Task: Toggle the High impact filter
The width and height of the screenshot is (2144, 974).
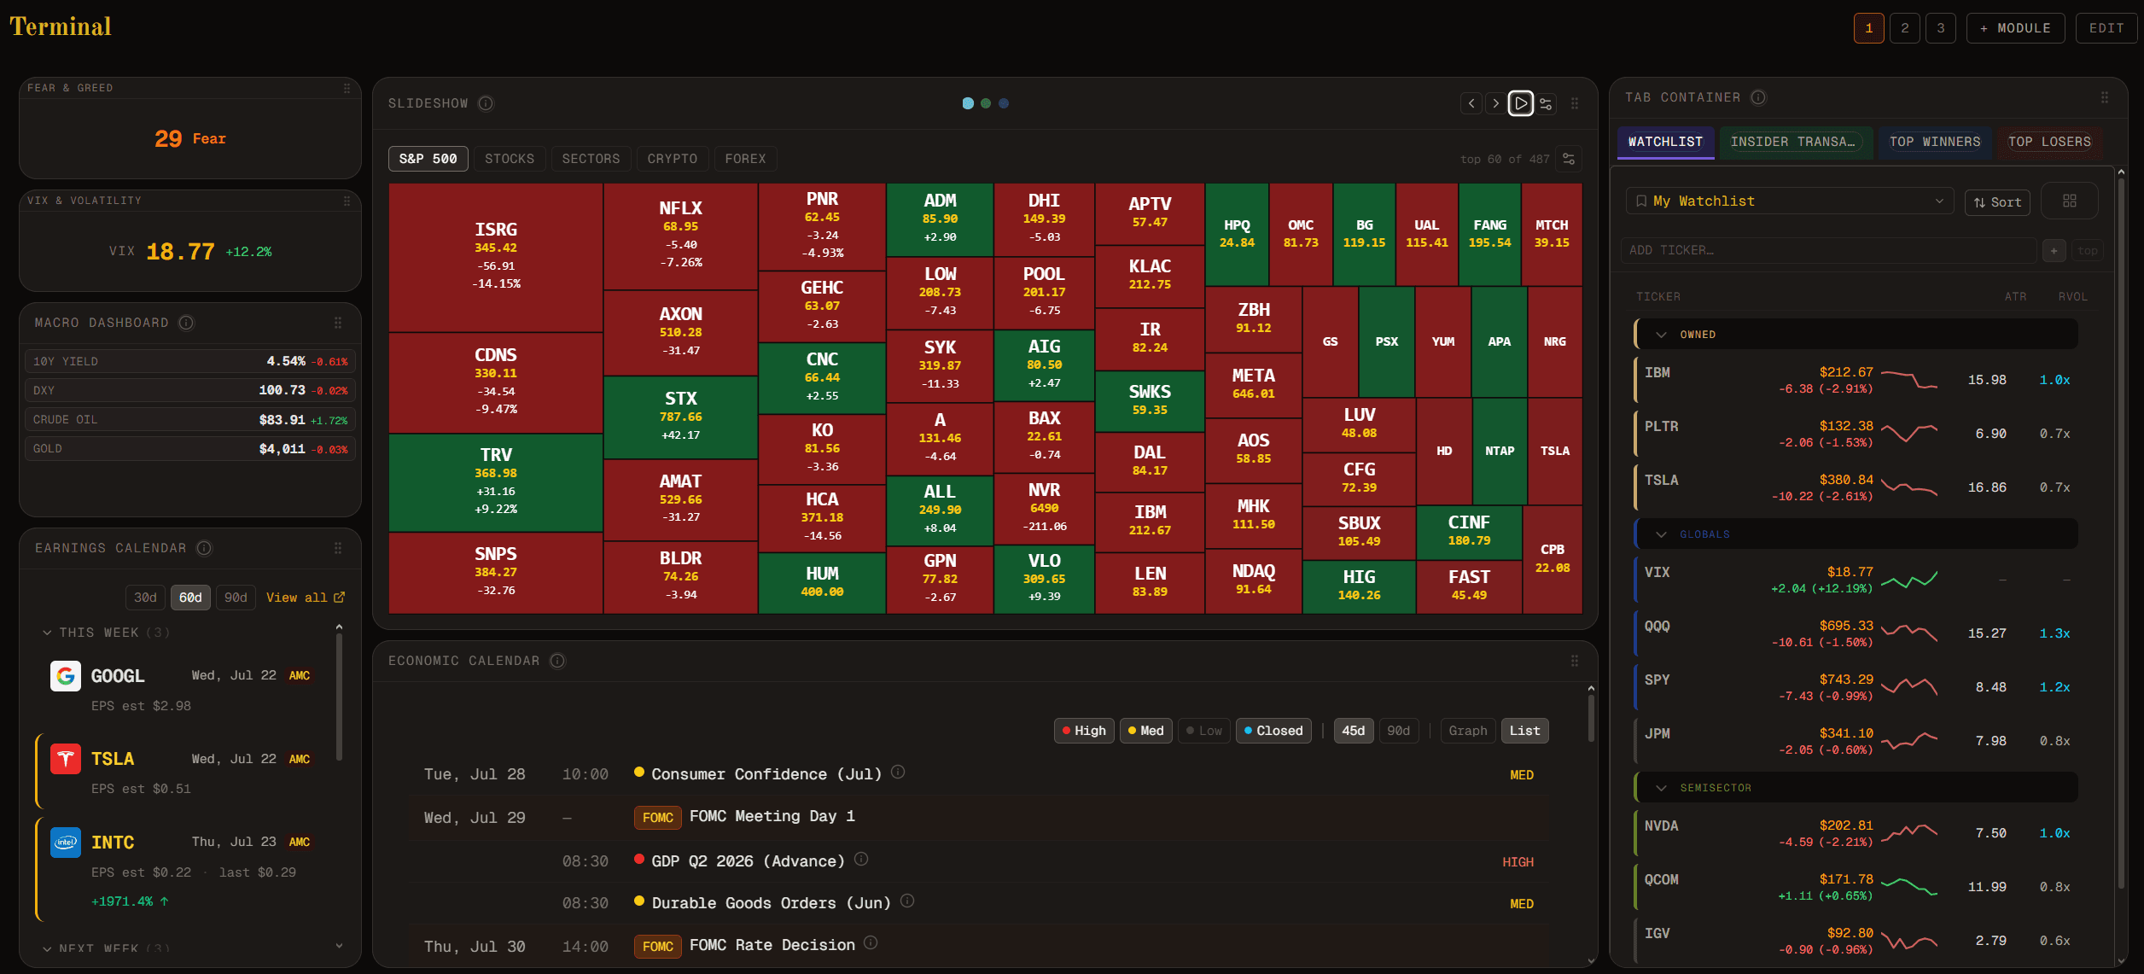Action: pyautogui.click(x=1084, y=731)
